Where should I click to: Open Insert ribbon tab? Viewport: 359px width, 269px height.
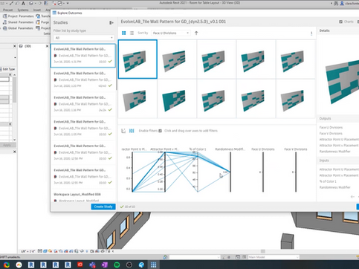pyautogui.click(x=37, y=10)
